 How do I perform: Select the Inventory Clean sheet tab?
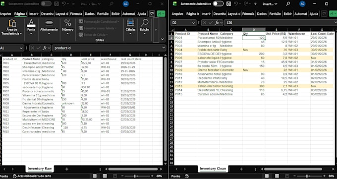(x=213, y=169)
